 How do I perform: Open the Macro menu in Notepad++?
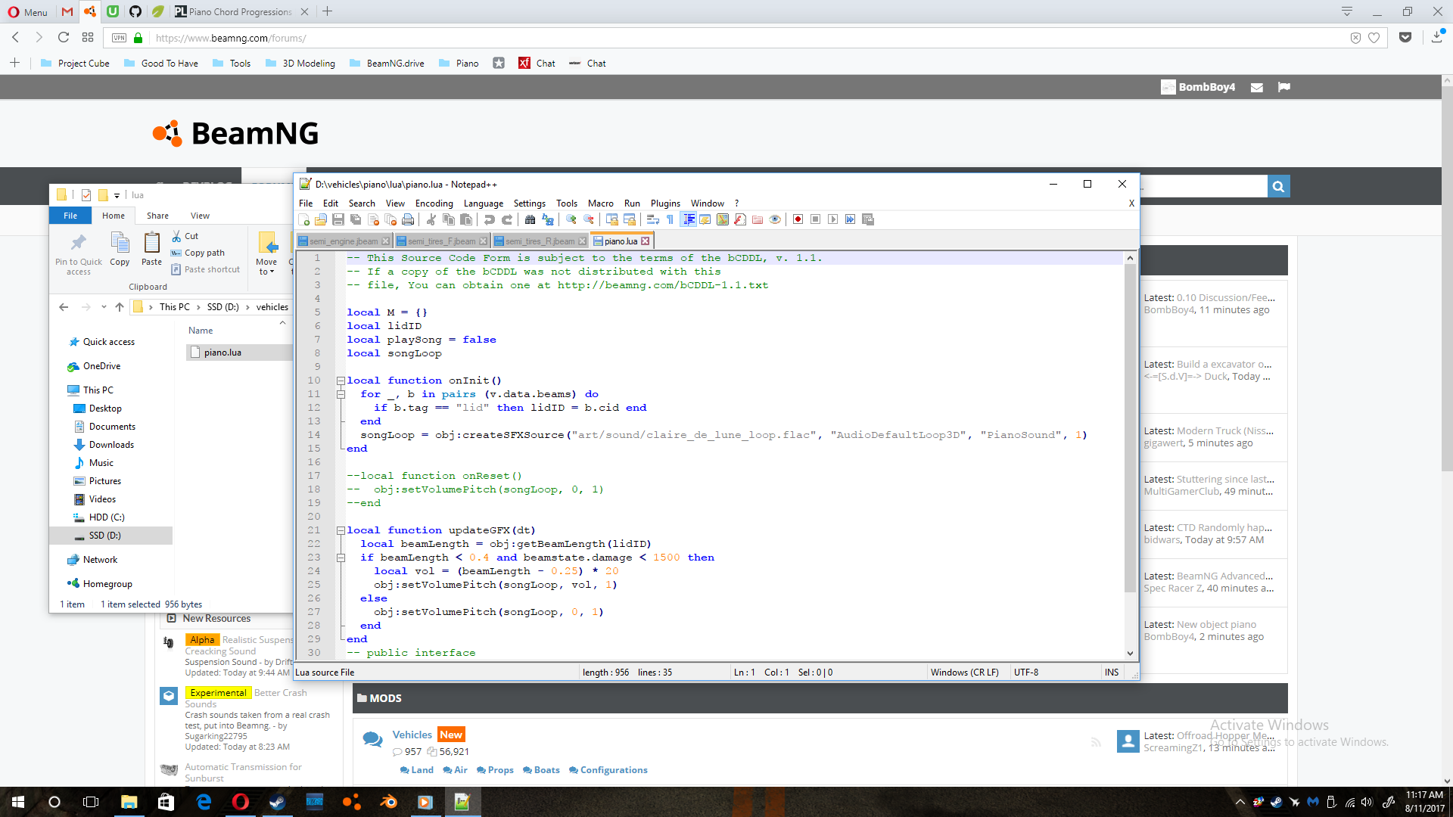point(600,203)
